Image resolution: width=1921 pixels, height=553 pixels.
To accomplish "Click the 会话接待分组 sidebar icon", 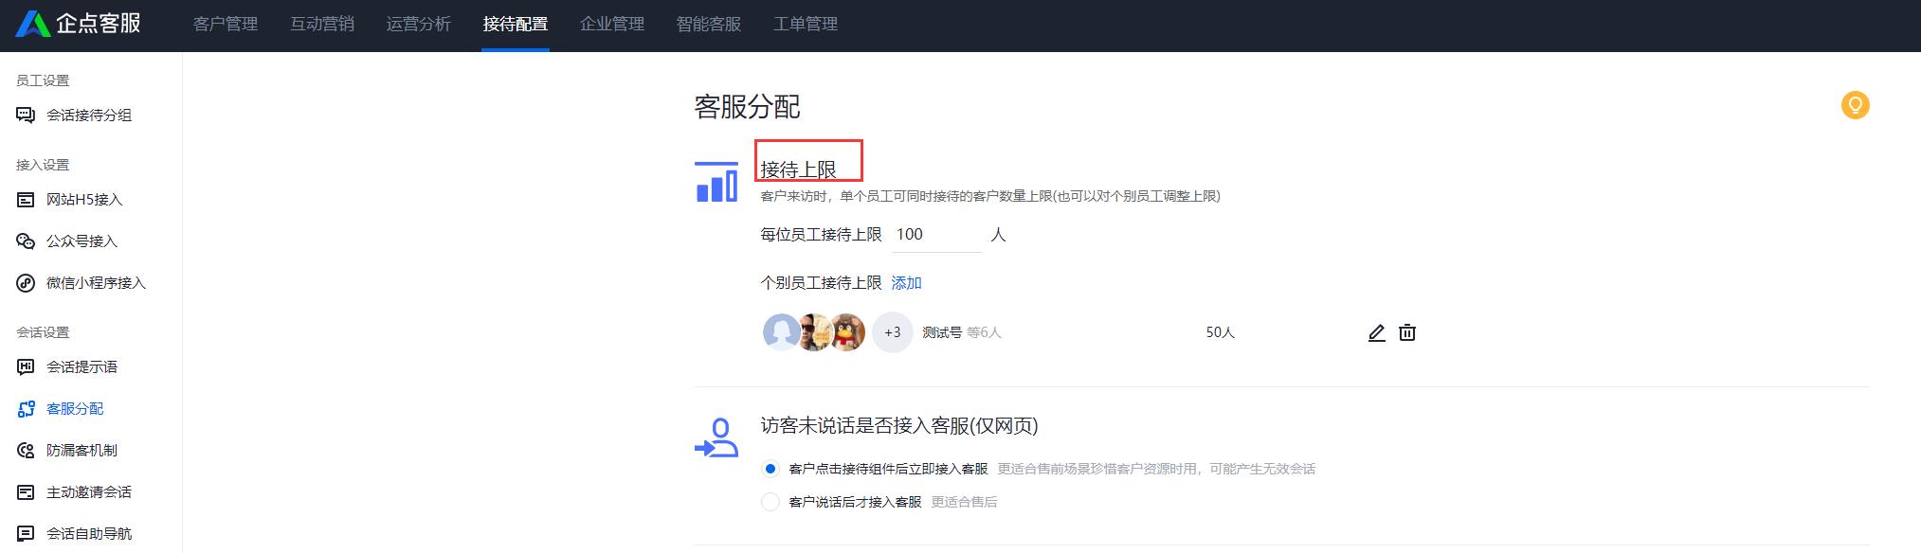I will [x=26, y=116].
